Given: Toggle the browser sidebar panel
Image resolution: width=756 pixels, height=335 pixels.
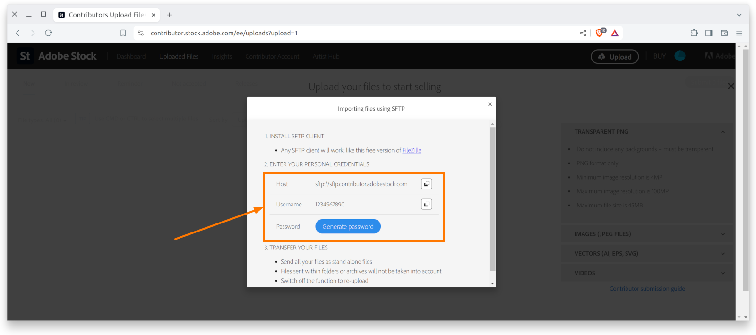Looking at the screenshot, I should tap(709, 33).
